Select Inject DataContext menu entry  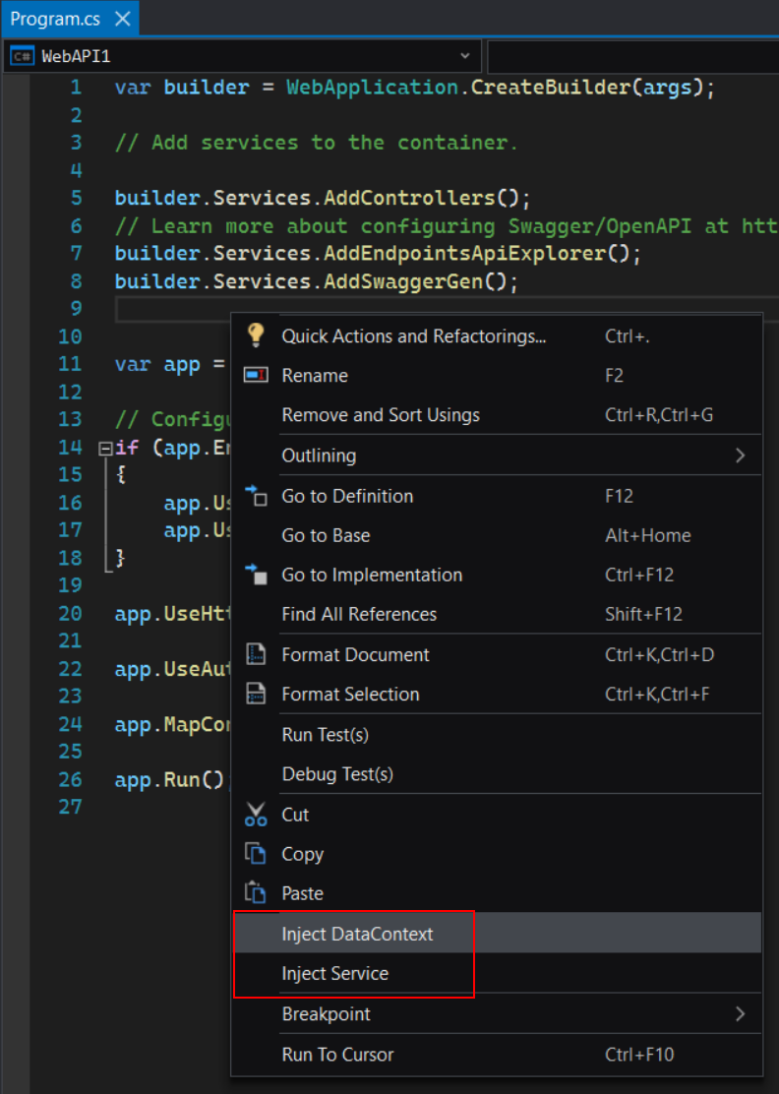(x=357, y=934)
